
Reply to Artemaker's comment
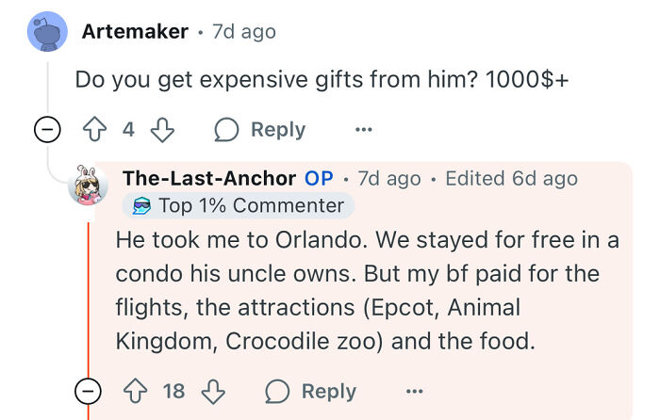[x=278, y=129]
